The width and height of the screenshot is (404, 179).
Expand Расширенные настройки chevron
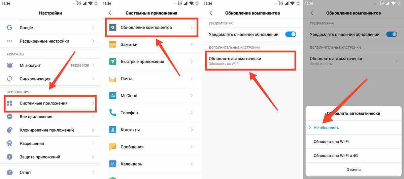(x=93, y=41)
